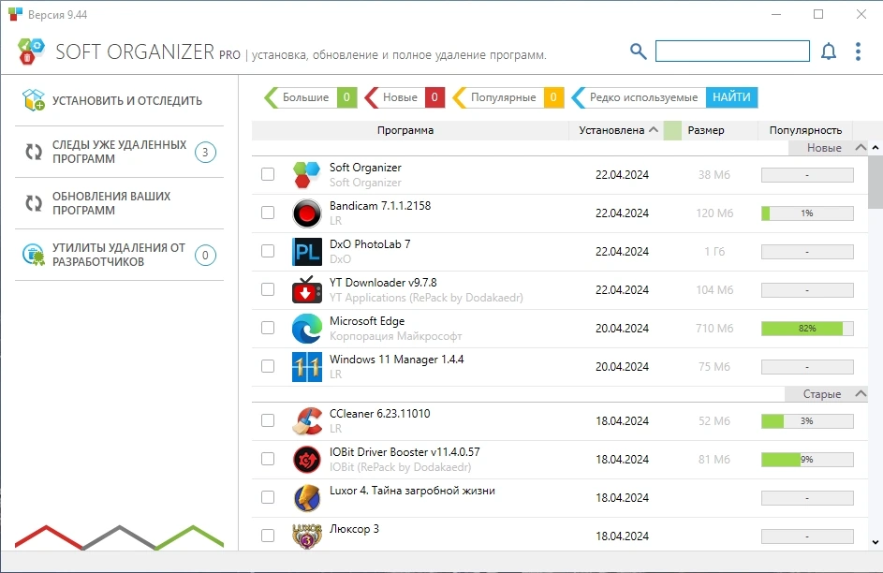Image resolution: width=883 pixels, height=573 pixels.
Task: Click the Soft Organizer logo in header
Action: pyautogui.click(x=30, y=51)
